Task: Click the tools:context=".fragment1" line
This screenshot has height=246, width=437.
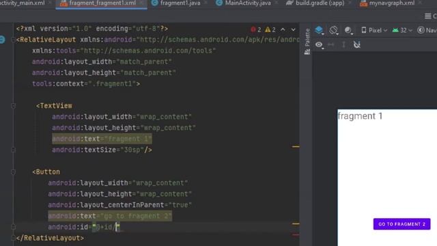Action: tap(86, 84)
